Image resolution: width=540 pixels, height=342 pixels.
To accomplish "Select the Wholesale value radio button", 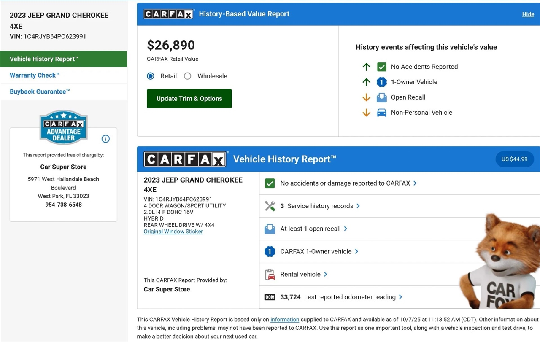I will [188, 76].
